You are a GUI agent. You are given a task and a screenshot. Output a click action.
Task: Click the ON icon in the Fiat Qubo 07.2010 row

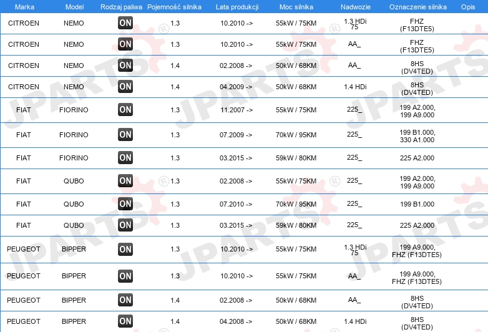(x=125, y=204)
